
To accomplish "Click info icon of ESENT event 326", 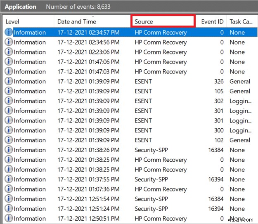I will coord(9,81).
